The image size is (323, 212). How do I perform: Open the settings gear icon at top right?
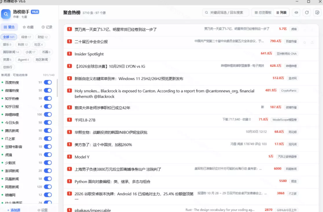[x=317, y=12]
